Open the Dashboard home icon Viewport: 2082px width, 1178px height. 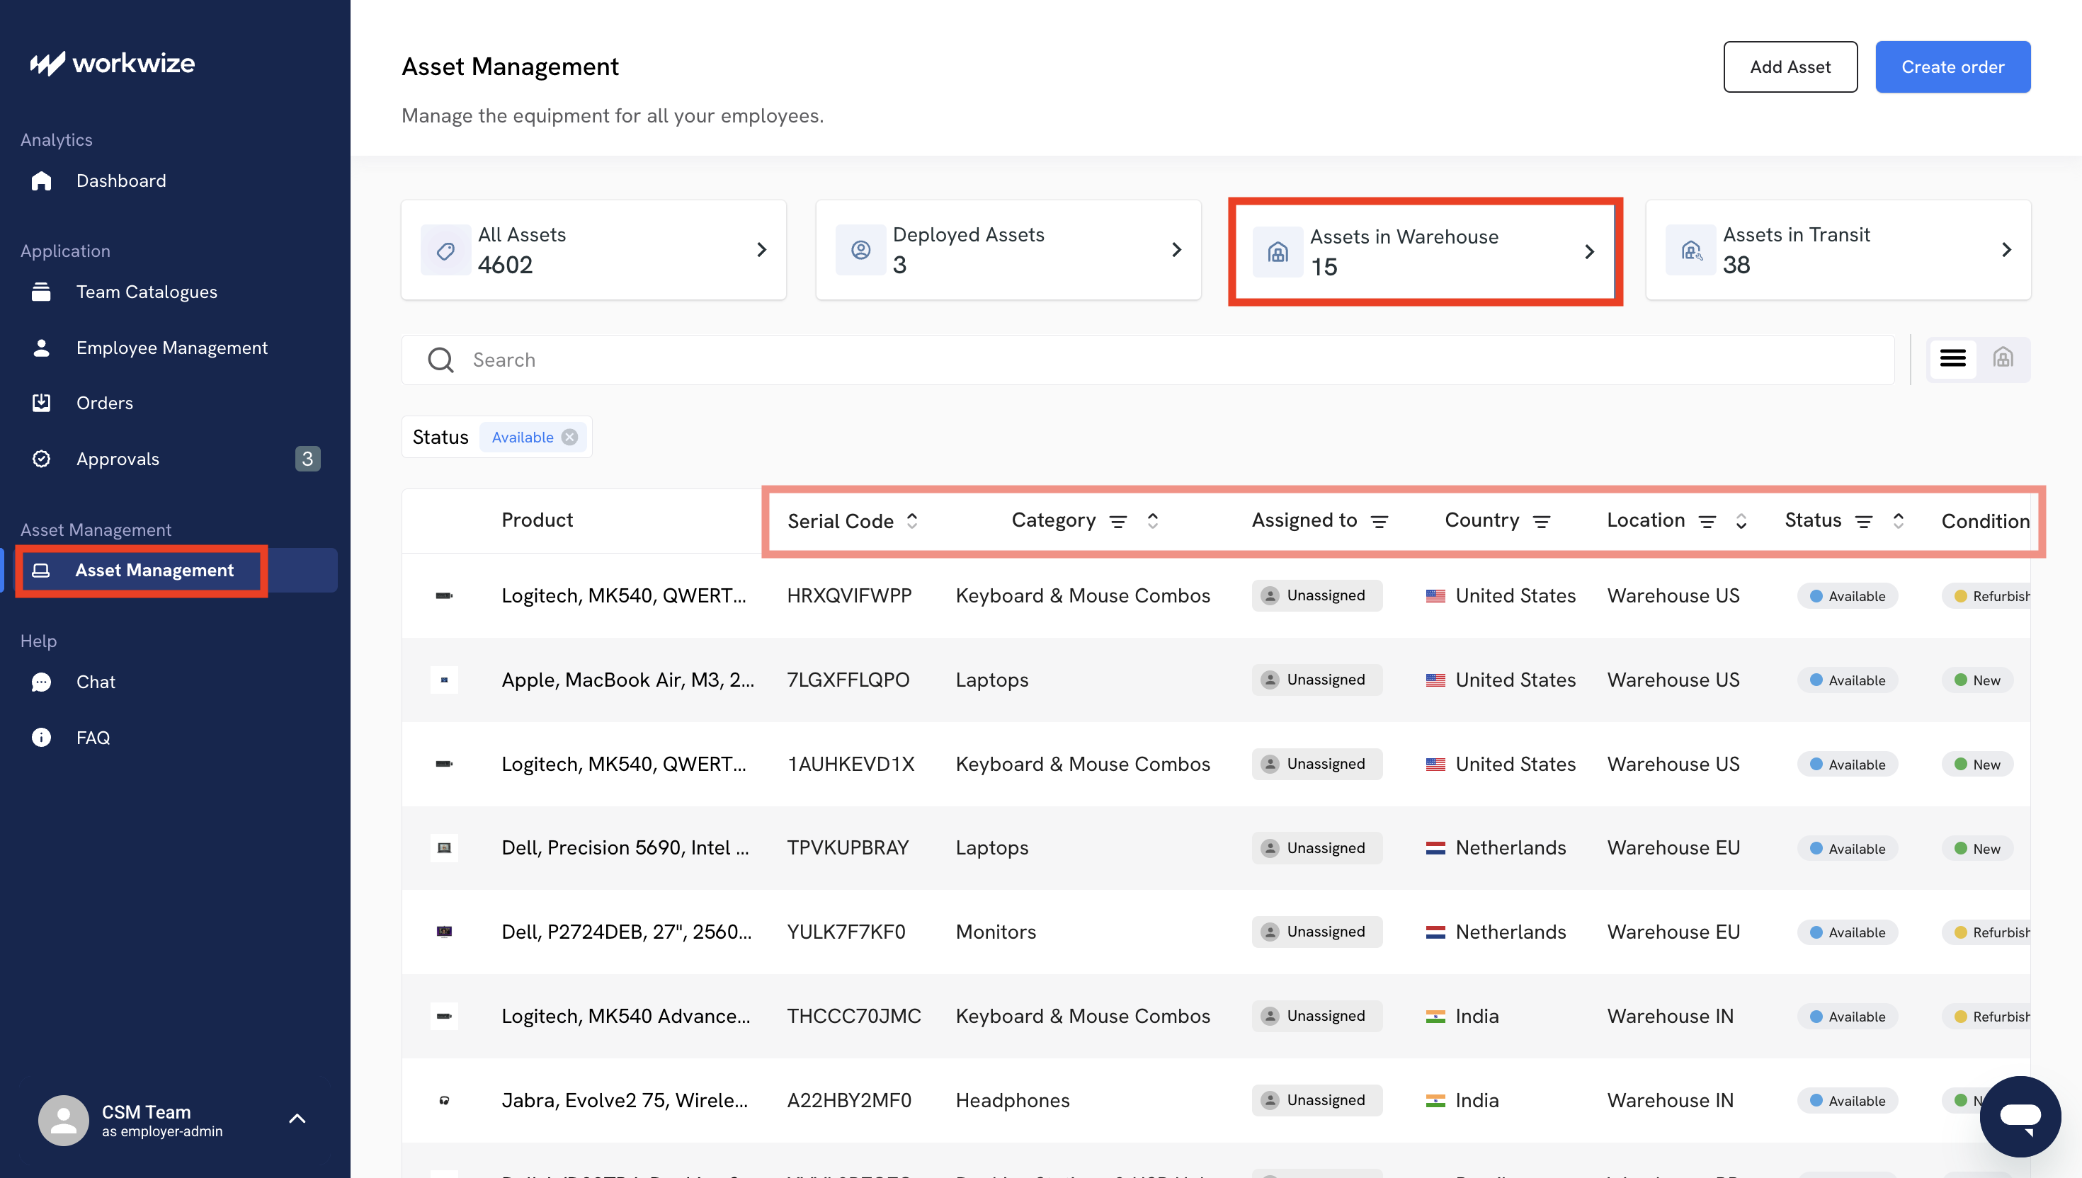coord(41,181)
